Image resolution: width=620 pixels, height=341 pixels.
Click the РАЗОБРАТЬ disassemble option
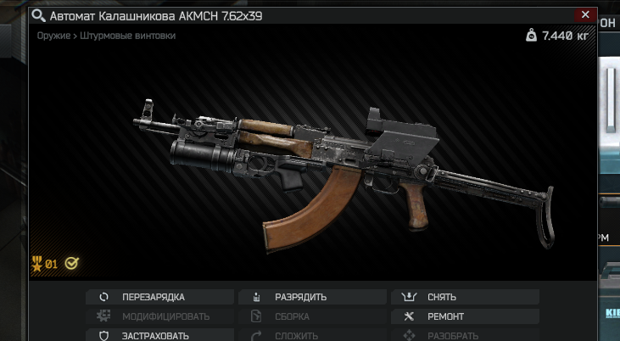coord(465,335)
